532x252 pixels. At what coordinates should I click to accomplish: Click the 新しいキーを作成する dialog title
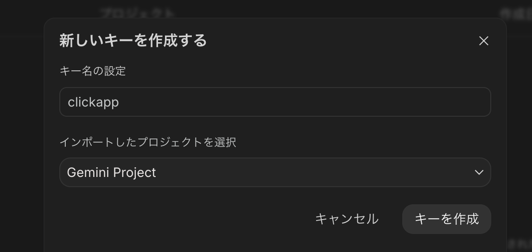click(133, 41)
